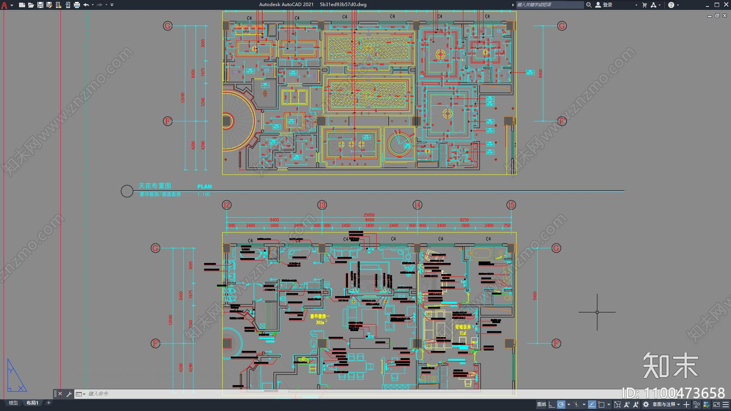Select the 布局1 layout tab
The image size is (731, 411).
(32, 403)
